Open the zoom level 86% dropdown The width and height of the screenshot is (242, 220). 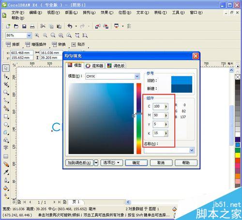pos(29,35)
